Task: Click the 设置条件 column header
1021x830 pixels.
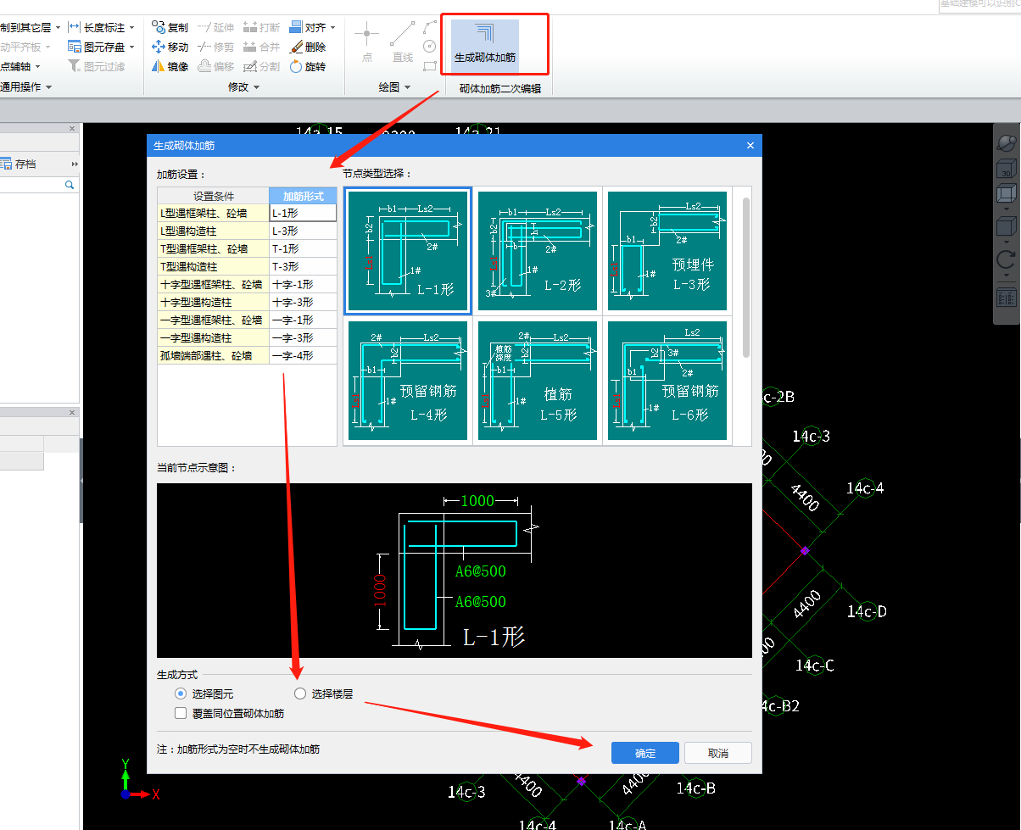Action: point(214,196)
